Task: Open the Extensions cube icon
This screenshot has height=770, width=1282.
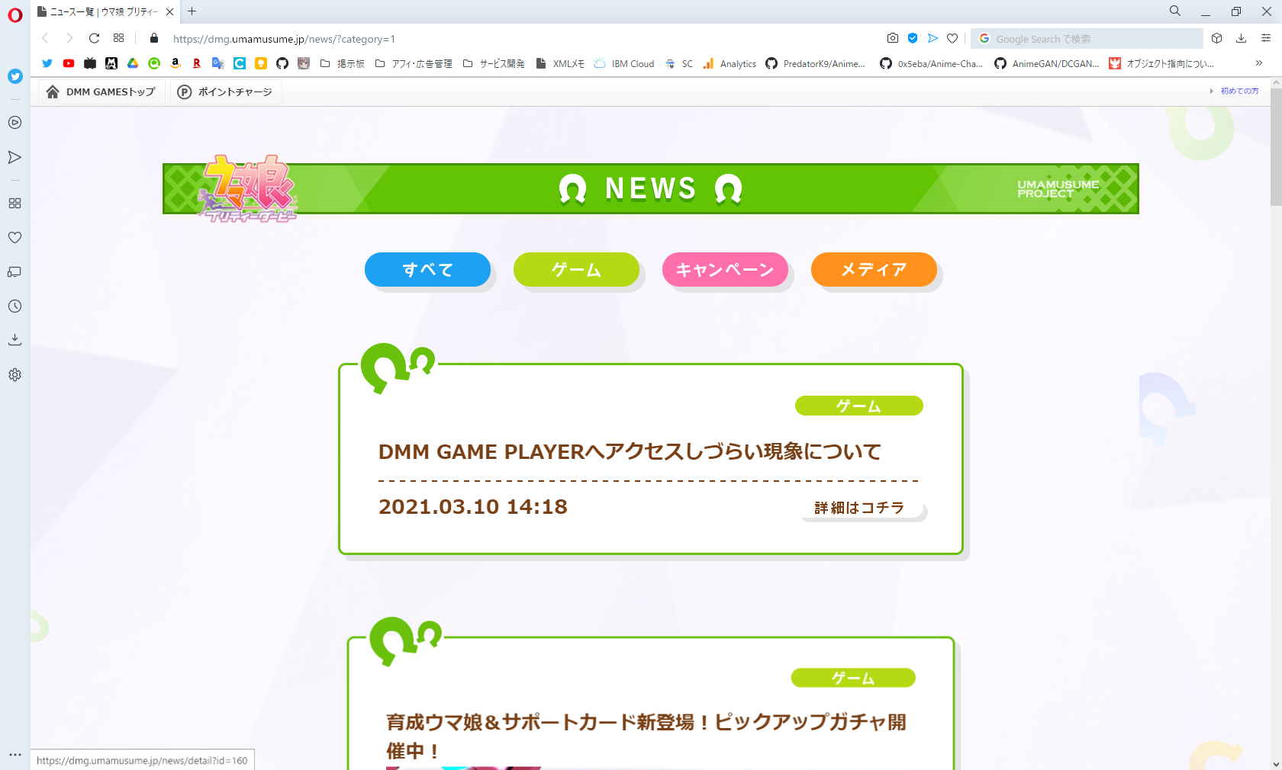Action: pyautogui.click(x=1217, y=38)
